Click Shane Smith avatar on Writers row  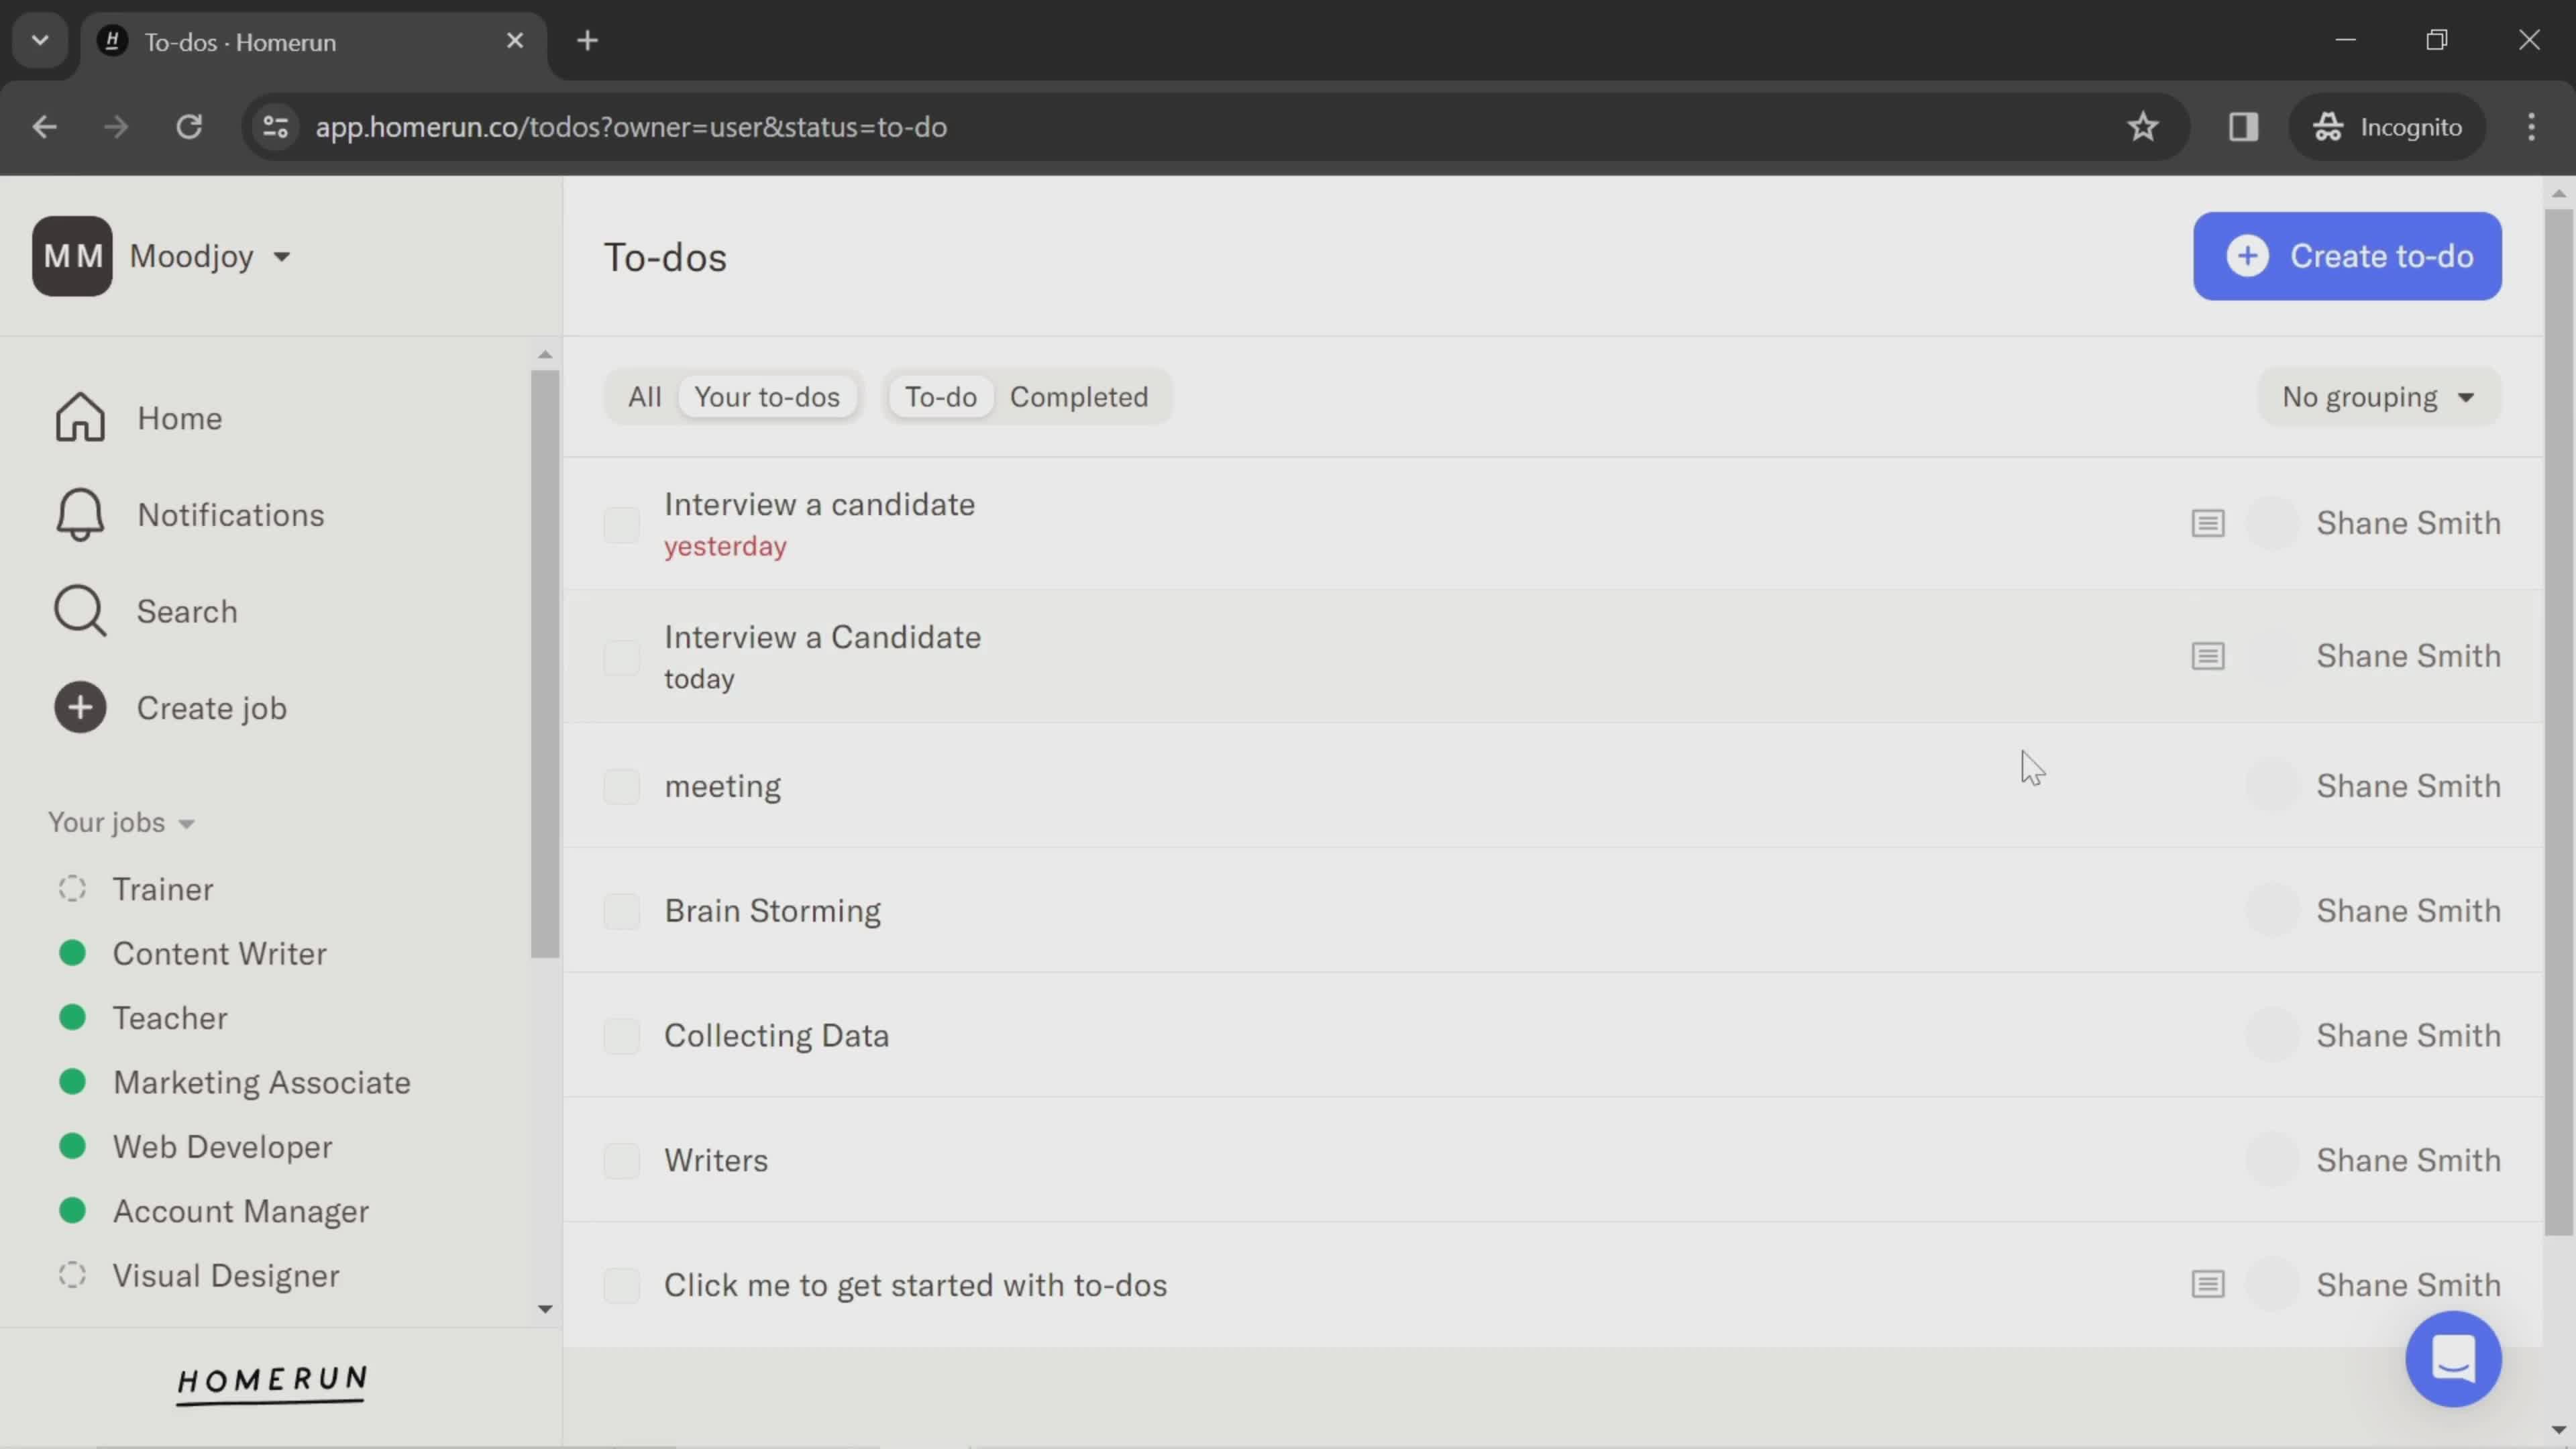[x=2272, y=1160]
